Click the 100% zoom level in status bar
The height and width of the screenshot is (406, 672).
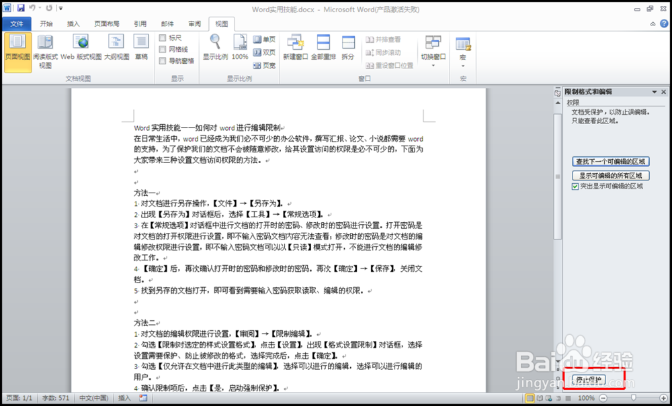tap(586, 399)
